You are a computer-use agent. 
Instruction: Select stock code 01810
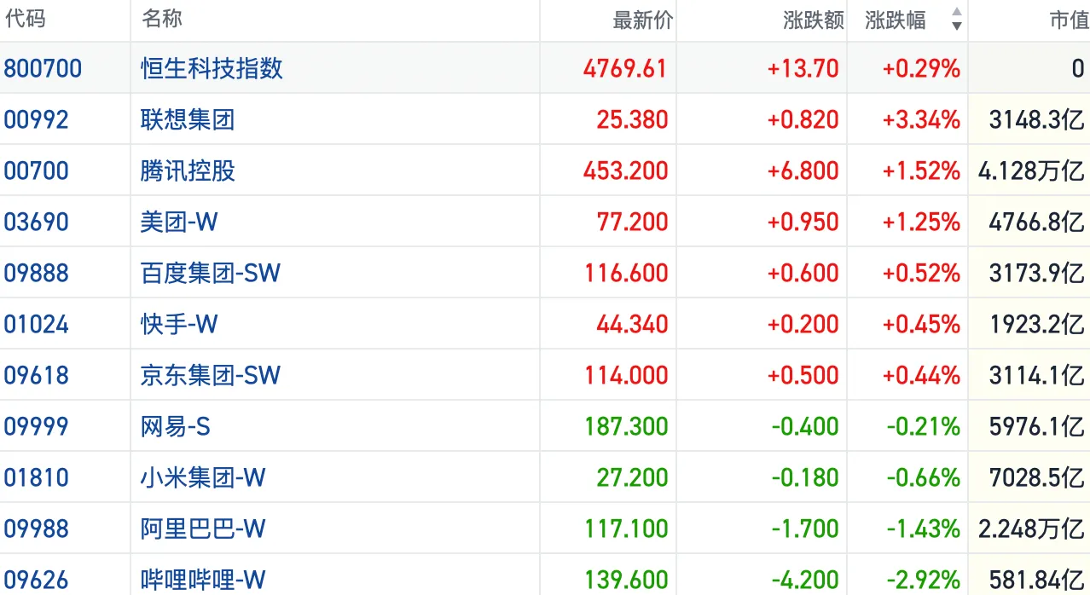pos(36,477)
